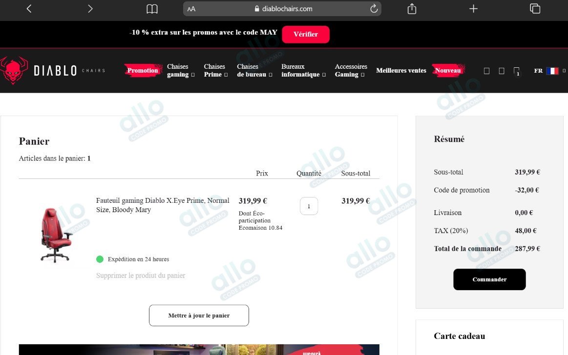The image size is (568, 355).
Task: Click the Vérifier promo button
Action: coord(306,34)
